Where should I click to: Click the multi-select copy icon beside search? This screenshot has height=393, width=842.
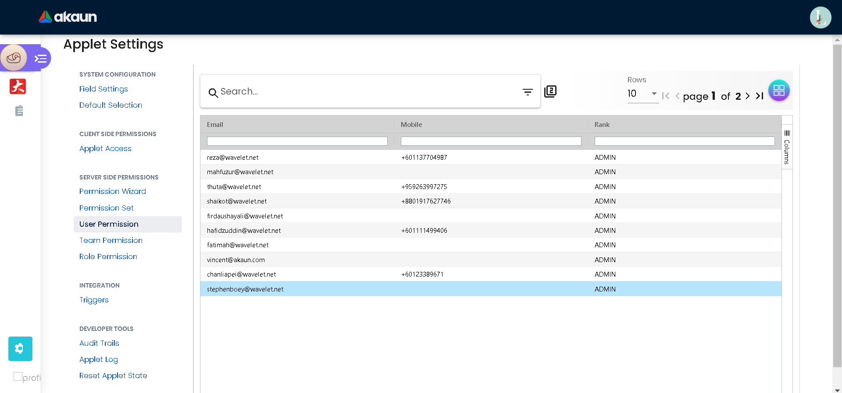(550, 91)
